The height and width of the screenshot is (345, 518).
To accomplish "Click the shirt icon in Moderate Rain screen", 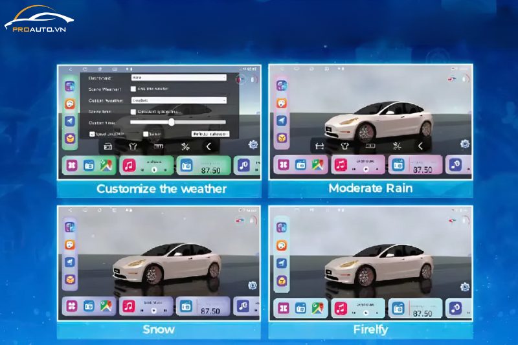I will coord(344,146).
